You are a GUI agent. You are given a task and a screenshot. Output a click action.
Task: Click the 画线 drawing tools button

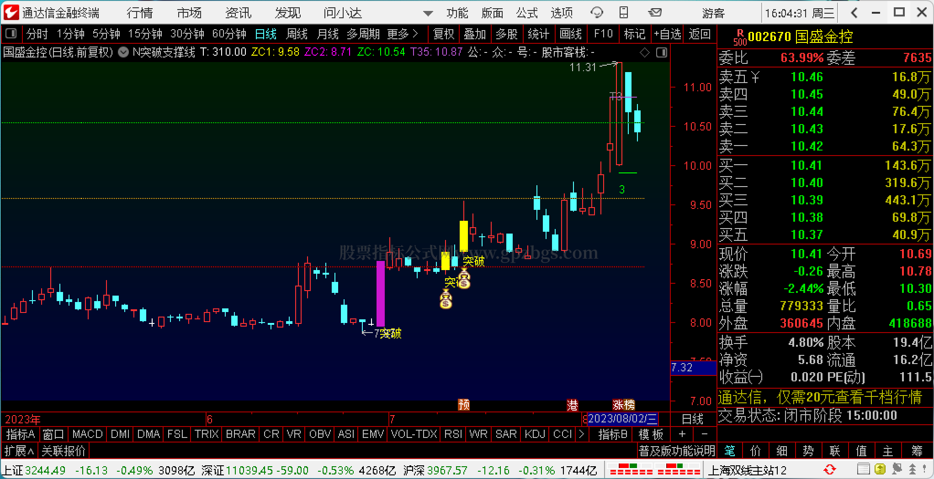(571, 34)
